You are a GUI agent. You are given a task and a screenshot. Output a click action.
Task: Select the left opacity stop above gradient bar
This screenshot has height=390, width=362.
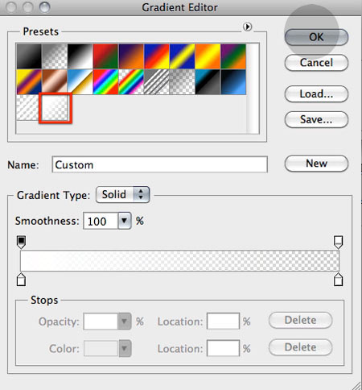click(x=21, y=242)
